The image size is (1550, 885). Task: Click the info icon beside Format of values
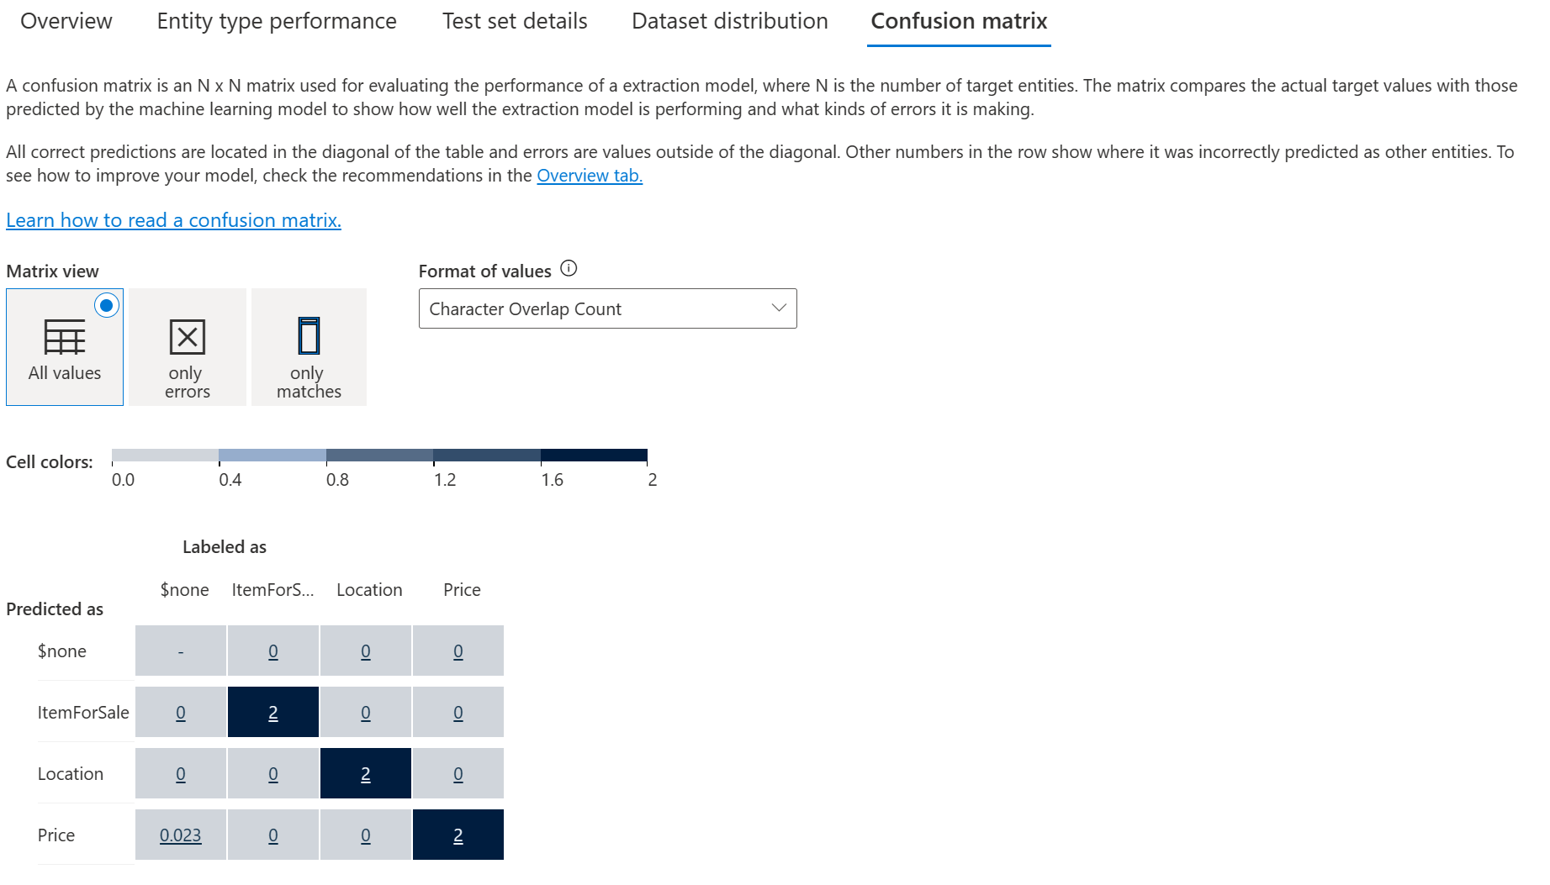coord(569,269)
